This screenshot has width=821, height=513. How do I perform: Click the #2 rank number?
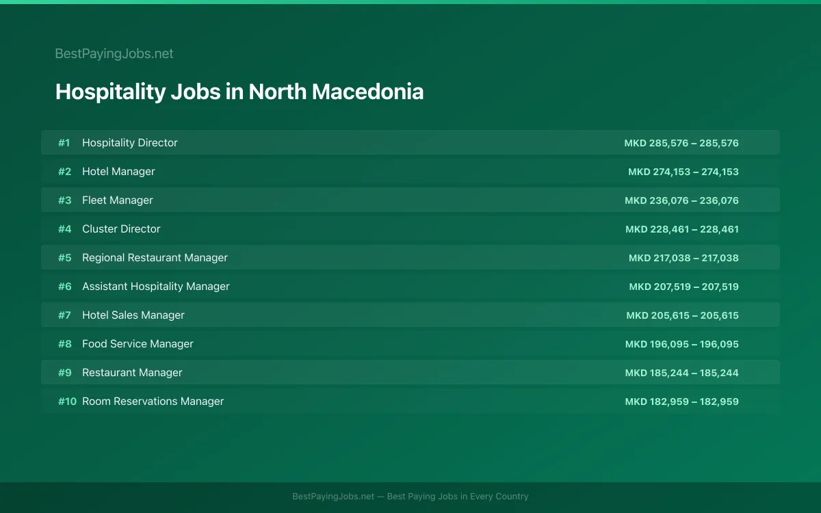64,171
